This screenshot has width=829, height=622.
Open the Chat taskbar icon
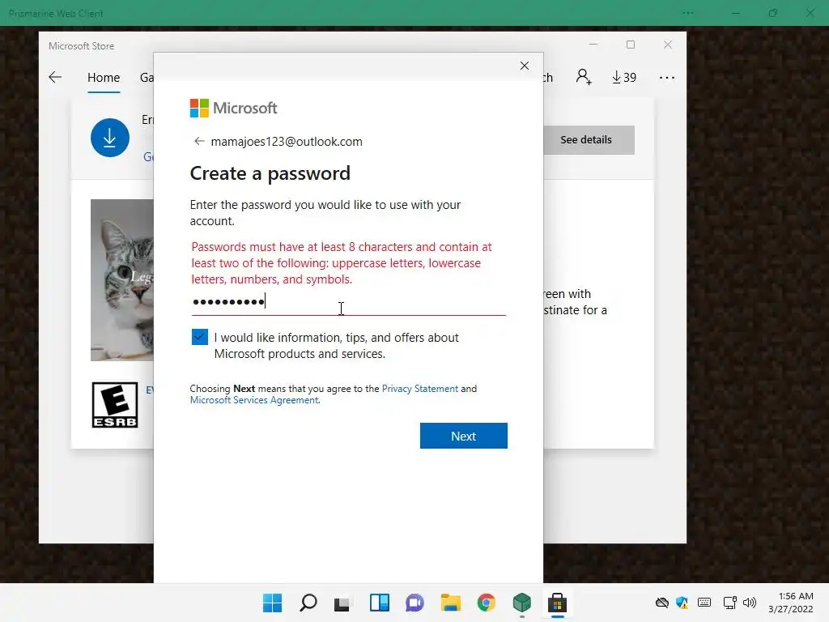click(415, 603)
